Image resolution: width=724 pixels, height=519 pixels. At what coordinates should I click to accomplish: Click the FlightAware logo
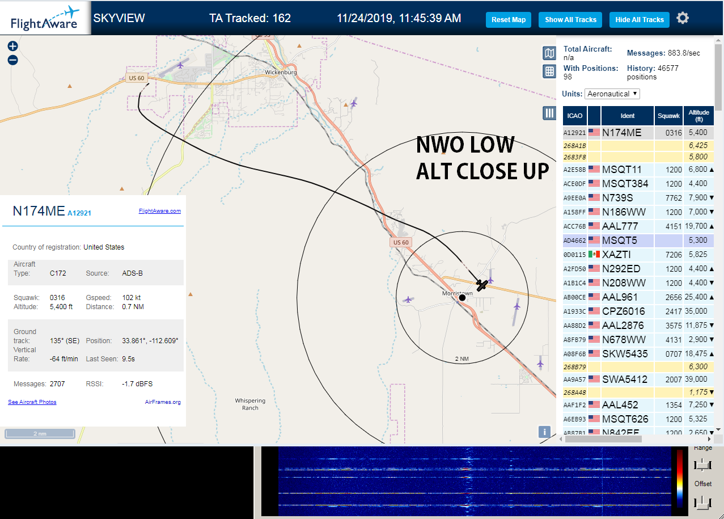coord(45,18)
